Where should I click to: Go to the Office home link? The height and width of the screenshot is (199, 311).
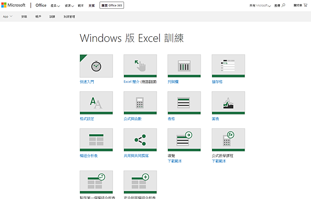[41, 5]
